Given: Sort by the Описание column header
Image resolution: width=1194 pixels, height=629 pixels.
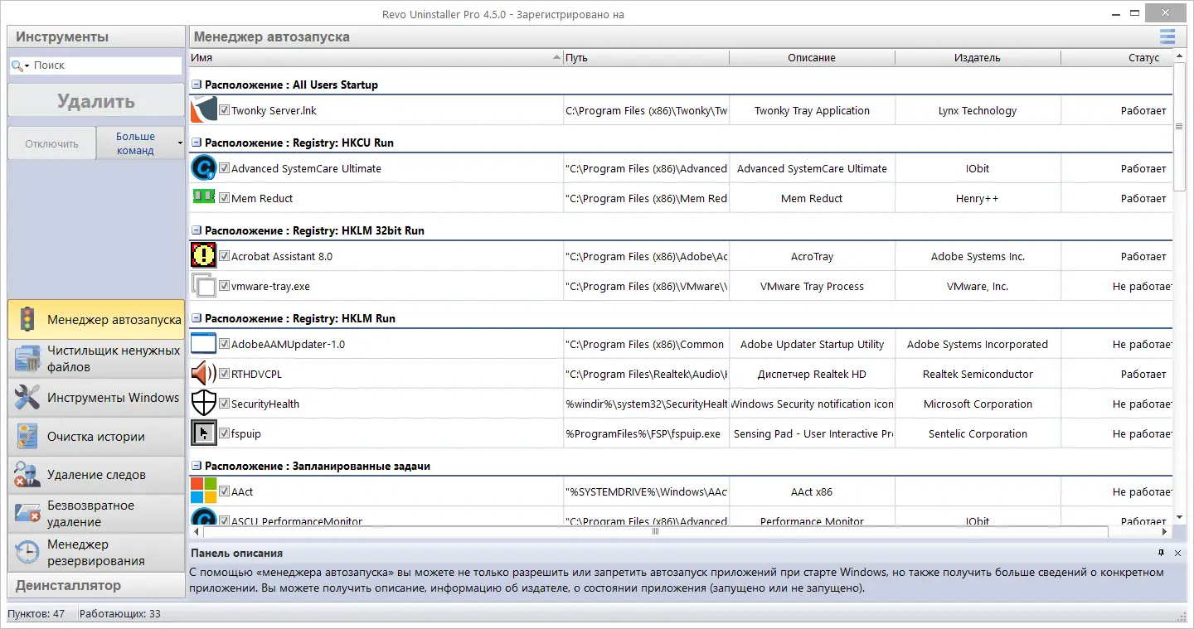Looking at the screenshot, I should click(x=812, y=58).
